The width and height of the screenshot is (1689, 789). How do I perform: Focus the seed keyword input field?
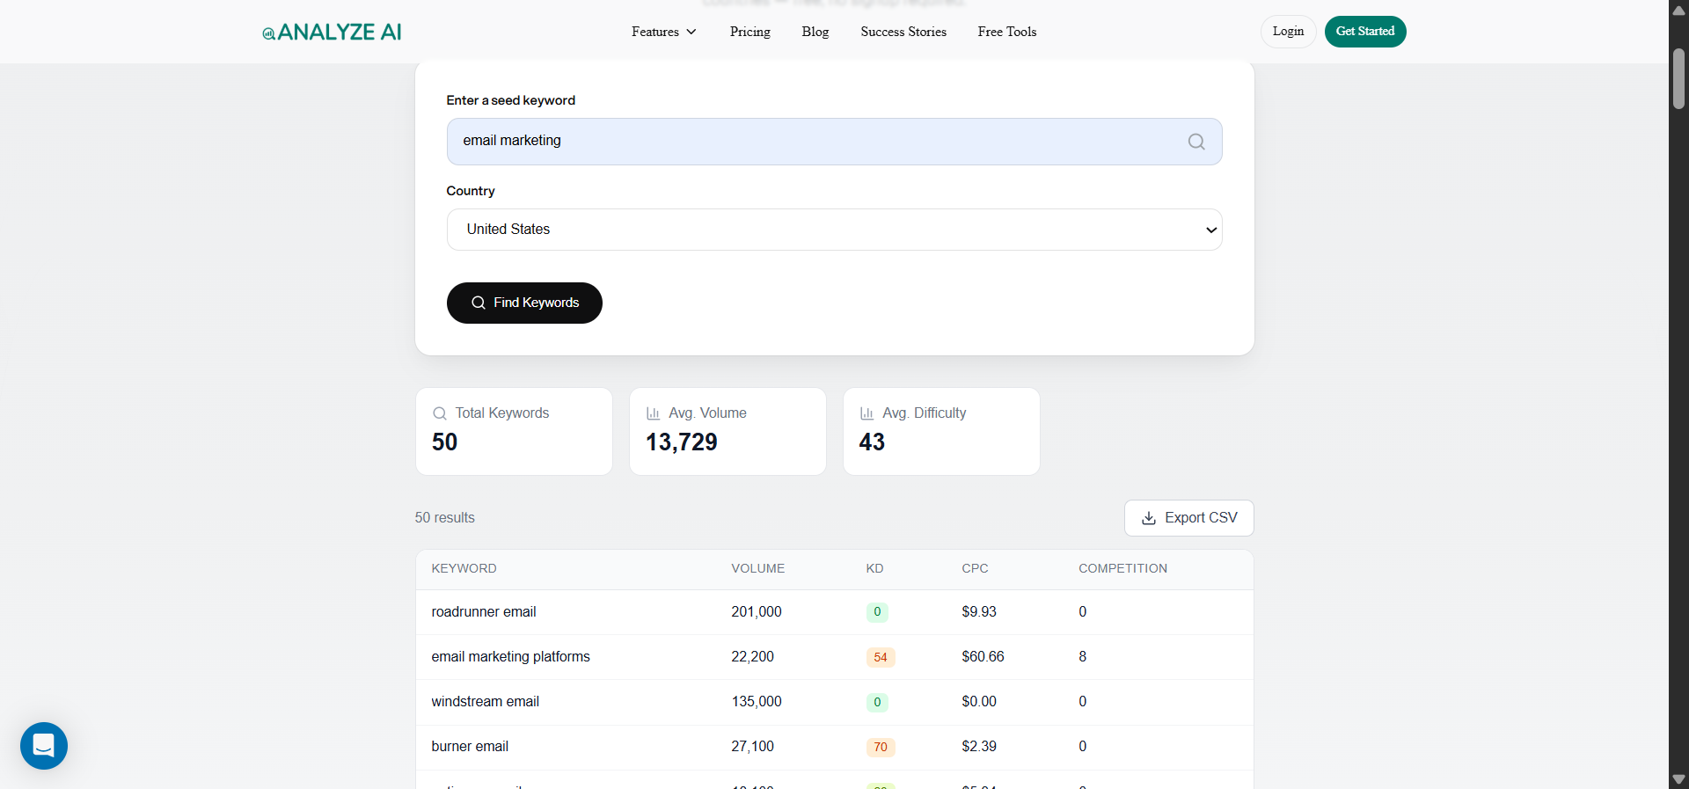point(834,142)
